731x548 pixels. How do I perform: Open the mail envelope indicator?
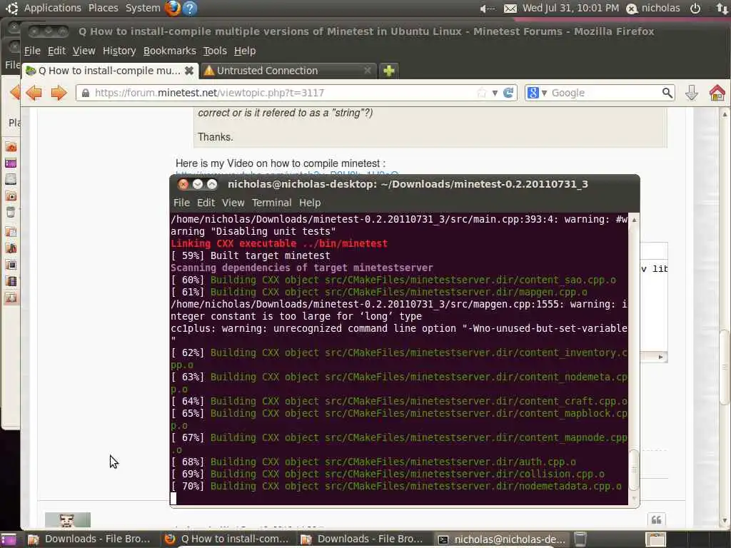coord(510,9)
